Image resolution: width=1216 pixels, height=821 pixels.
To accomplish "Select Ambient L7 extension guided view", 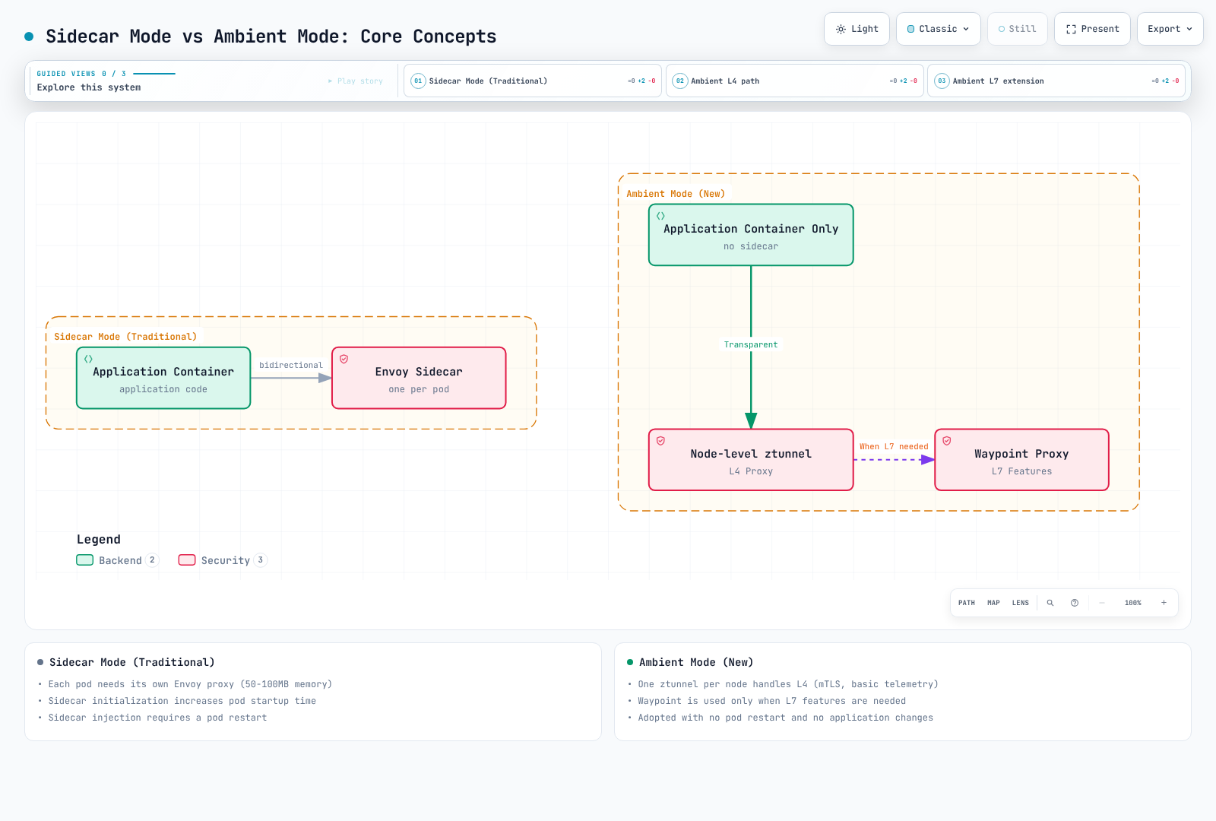I will [x=1056, y=81].
